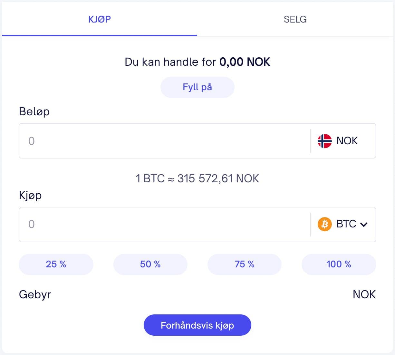
Task: Click the Fyll på button
Action: 197,87
